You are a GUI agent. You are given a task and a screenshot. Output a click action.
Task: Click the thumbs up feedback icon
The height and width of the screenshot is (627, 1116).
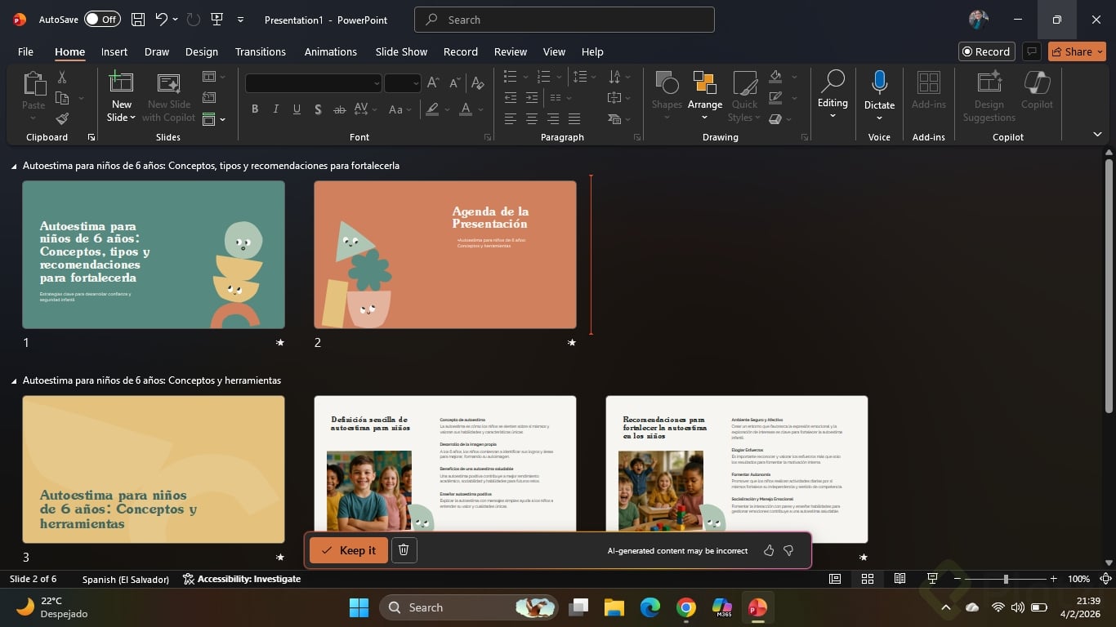click(x=769, y=550)
